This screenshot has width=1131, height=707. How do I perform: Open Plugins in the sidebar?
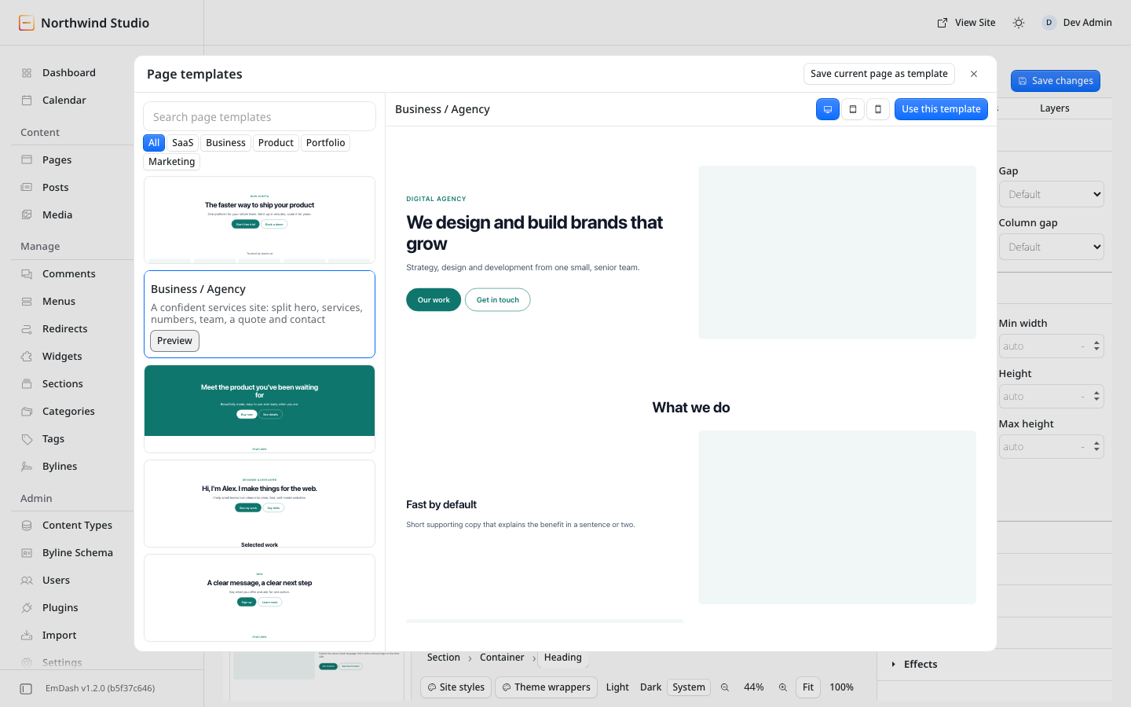click(x=60, y=608)
